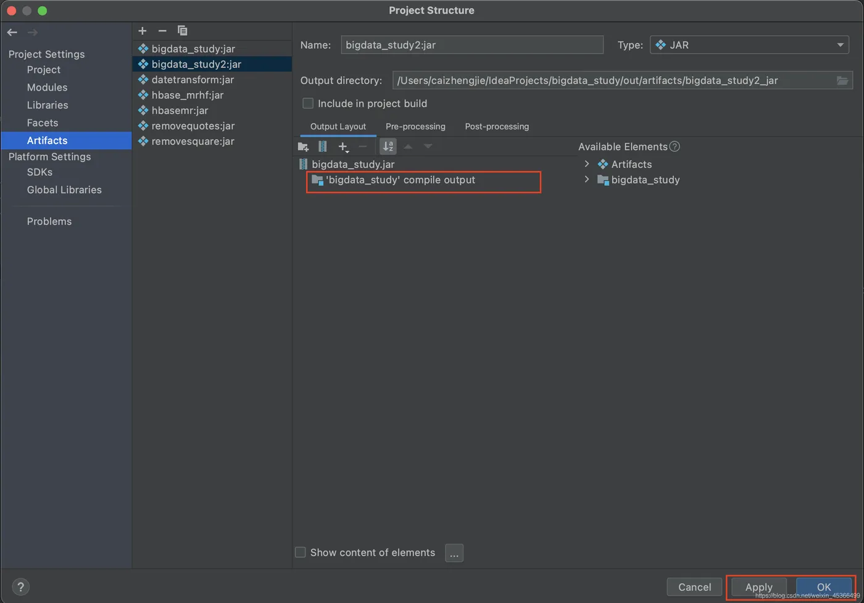Open Libraries in Project Settings
The width and height of the screenshot is (864, 603).
coord(48,105)
